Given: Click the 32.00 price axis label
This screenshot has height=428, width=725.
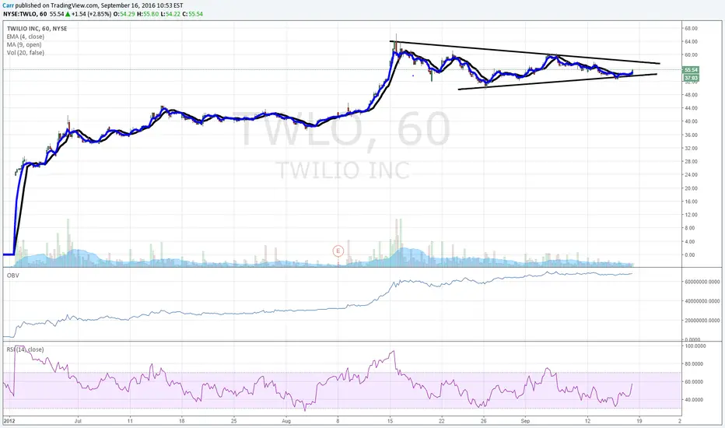Looking at the screenshot, I should click(691, 149).
